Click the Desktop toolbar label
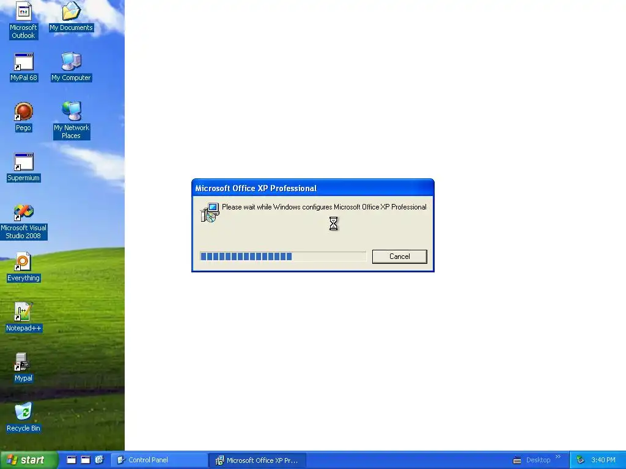 tap(538, 460)
